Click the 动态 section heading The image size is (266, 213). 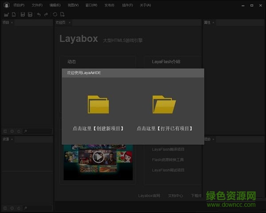coord(71,62)
